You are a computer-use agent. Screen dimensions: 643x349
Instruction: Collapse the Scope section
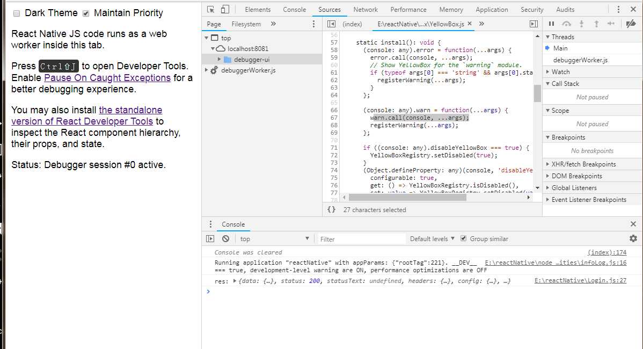547,111
